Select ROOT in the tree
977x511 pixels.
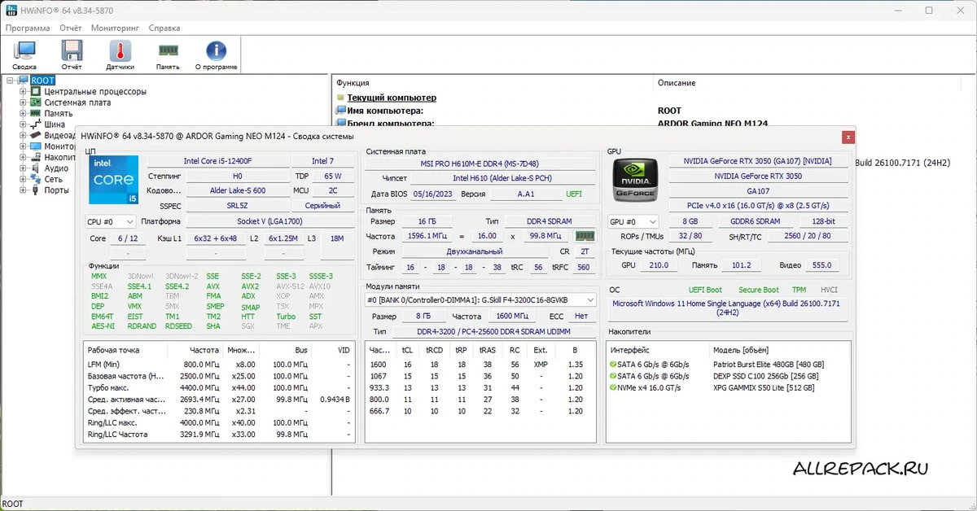click(42, 81)
